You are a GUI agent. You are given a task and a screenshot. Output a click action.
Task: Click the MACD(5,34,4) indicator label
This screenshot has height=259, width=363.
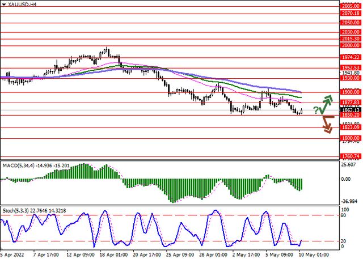(x=19, y=165)
